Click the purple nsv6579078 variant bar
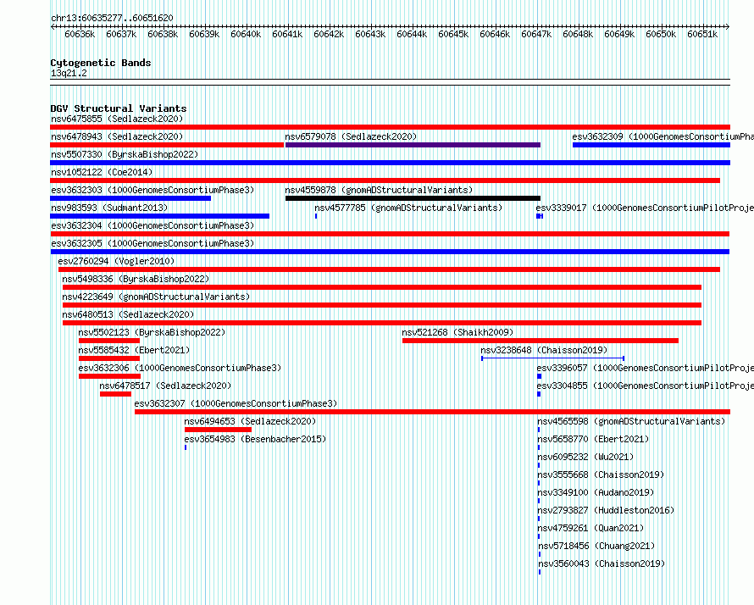The image size is (754, 605). tap(413, 145)
